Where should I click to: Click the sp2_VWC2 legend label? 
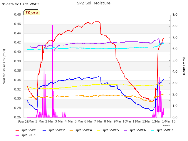click(x=57, y=130)
